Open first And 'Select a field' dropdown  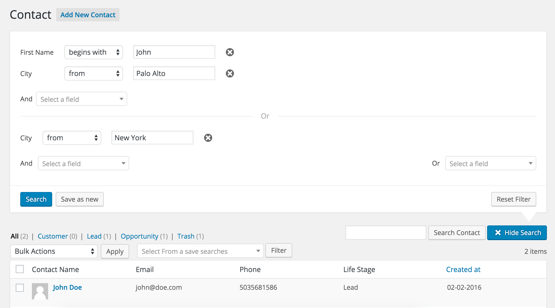coord(81,99)
